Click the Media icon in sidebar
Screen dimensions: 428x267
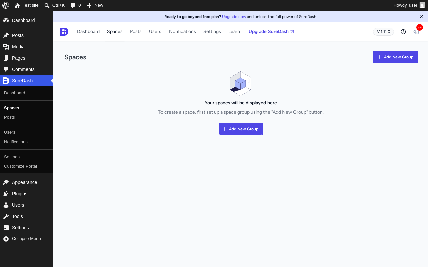click(x=6, y=47)
